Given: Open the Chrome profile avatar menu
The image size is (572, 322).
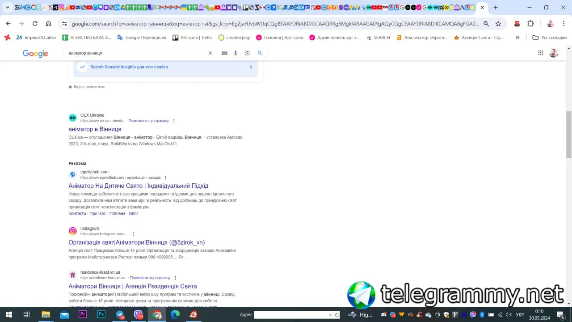Looking at the screenshot, I should [550, 24].
